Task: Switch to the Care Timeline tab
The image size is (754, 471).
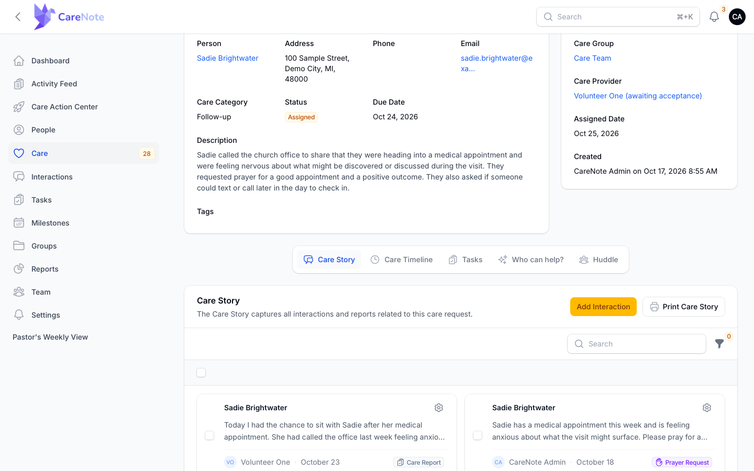Action: [x=402, y=260]
